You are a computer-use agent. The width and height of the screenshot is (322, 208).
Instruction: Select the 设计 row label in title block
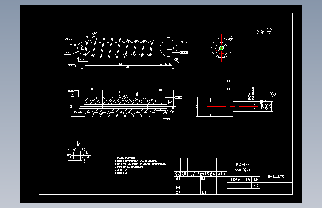coord(178,179)
